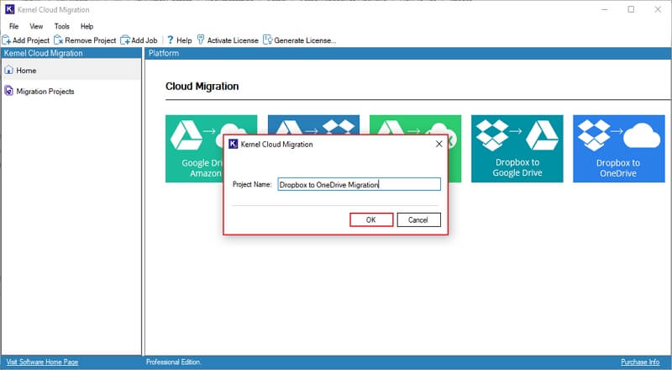Open the File menu
Viewport: 672px width, 370px height.
(x=13, y=26)
